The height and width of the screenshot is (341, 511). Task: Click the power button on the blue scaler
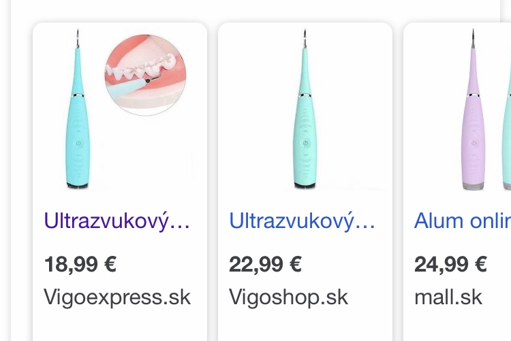(78, 144)
